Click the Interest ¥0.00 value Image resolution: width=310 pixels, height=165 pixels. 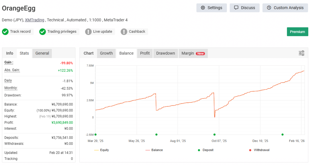69,129
